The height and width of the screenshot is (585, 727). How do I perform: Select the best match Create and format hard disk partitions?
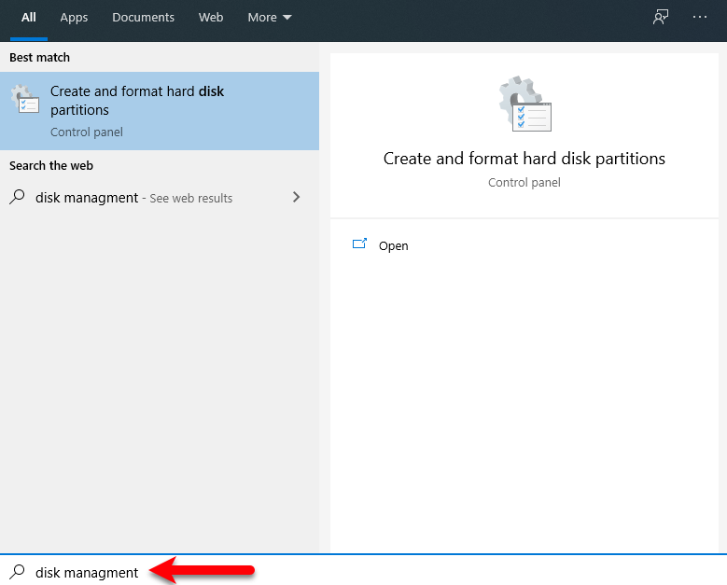pyautogui.click(x=160, y=111)
